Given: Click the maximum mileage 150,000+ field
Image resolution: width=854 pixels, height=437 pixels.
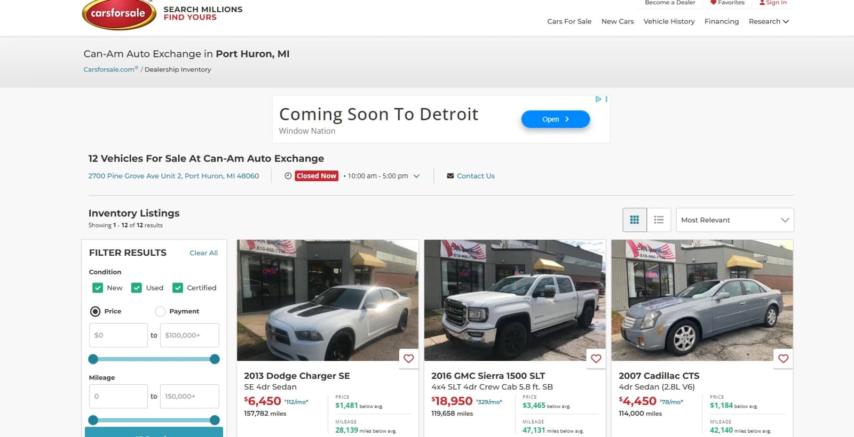Looking at the screenshot, I should tap(189, 396).
